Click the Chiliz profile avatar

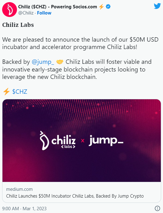(x=10, y=10)
